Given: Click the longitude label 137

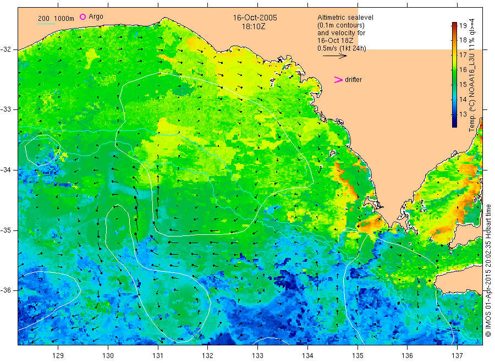Looking at the screenshot, I should (457, 356).
